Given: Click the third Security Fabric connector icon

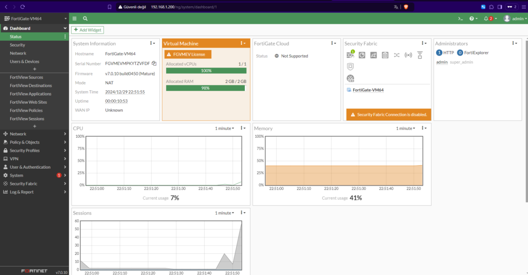Looking at the screenshot, I should point(373,55).
